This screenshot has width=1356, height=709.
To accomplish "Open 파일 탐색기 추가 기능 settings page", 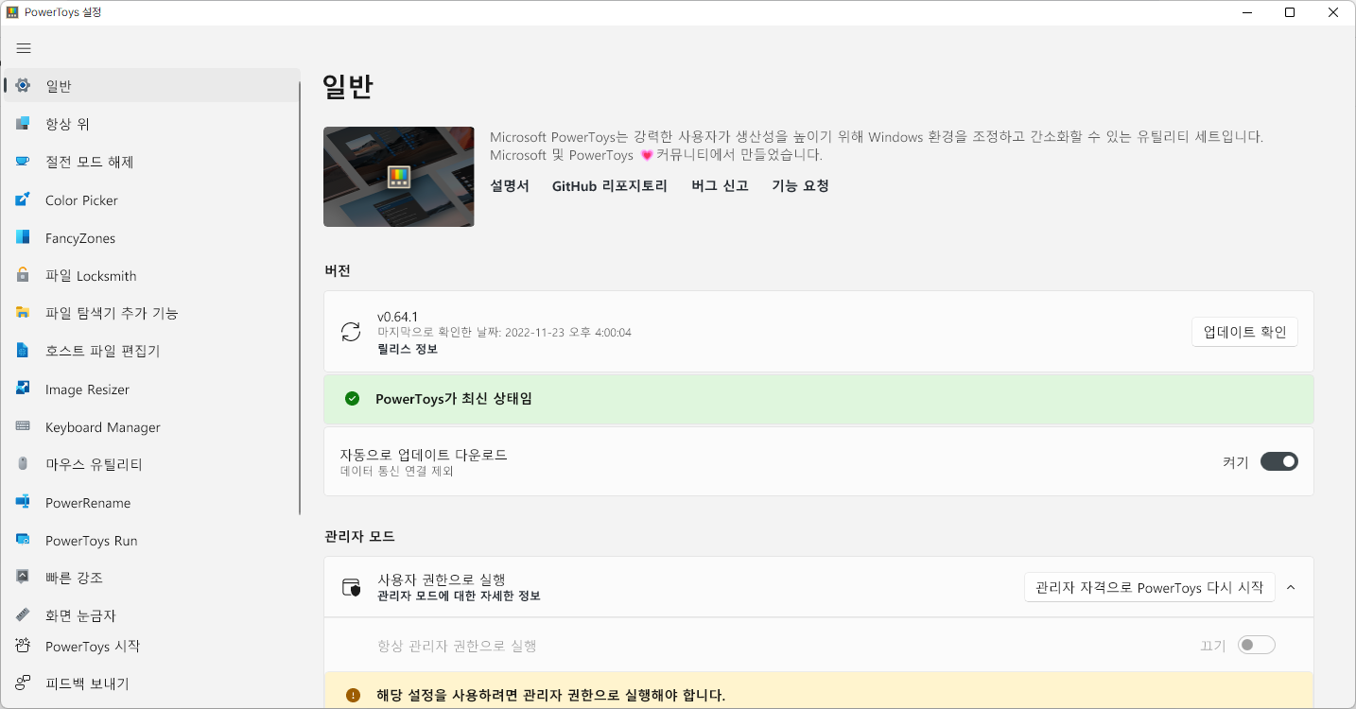I will pos(152,313).
